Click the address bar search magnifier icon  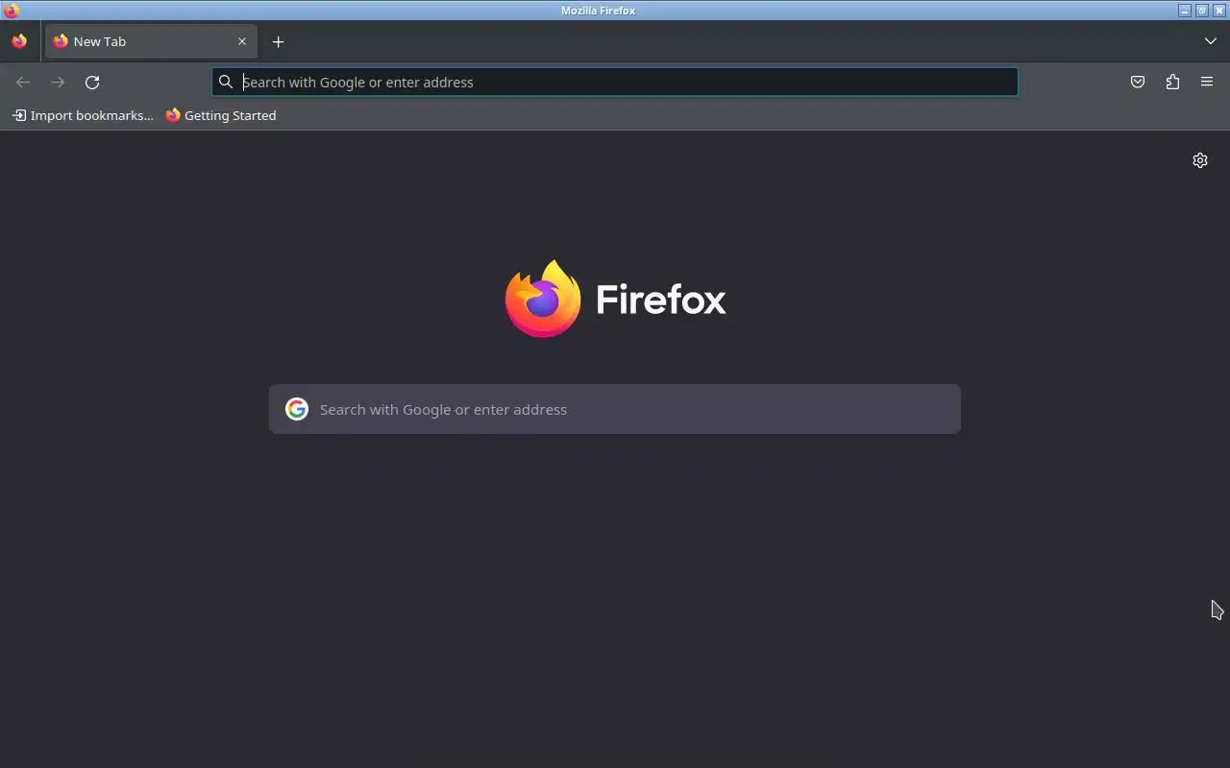(226, 82)
